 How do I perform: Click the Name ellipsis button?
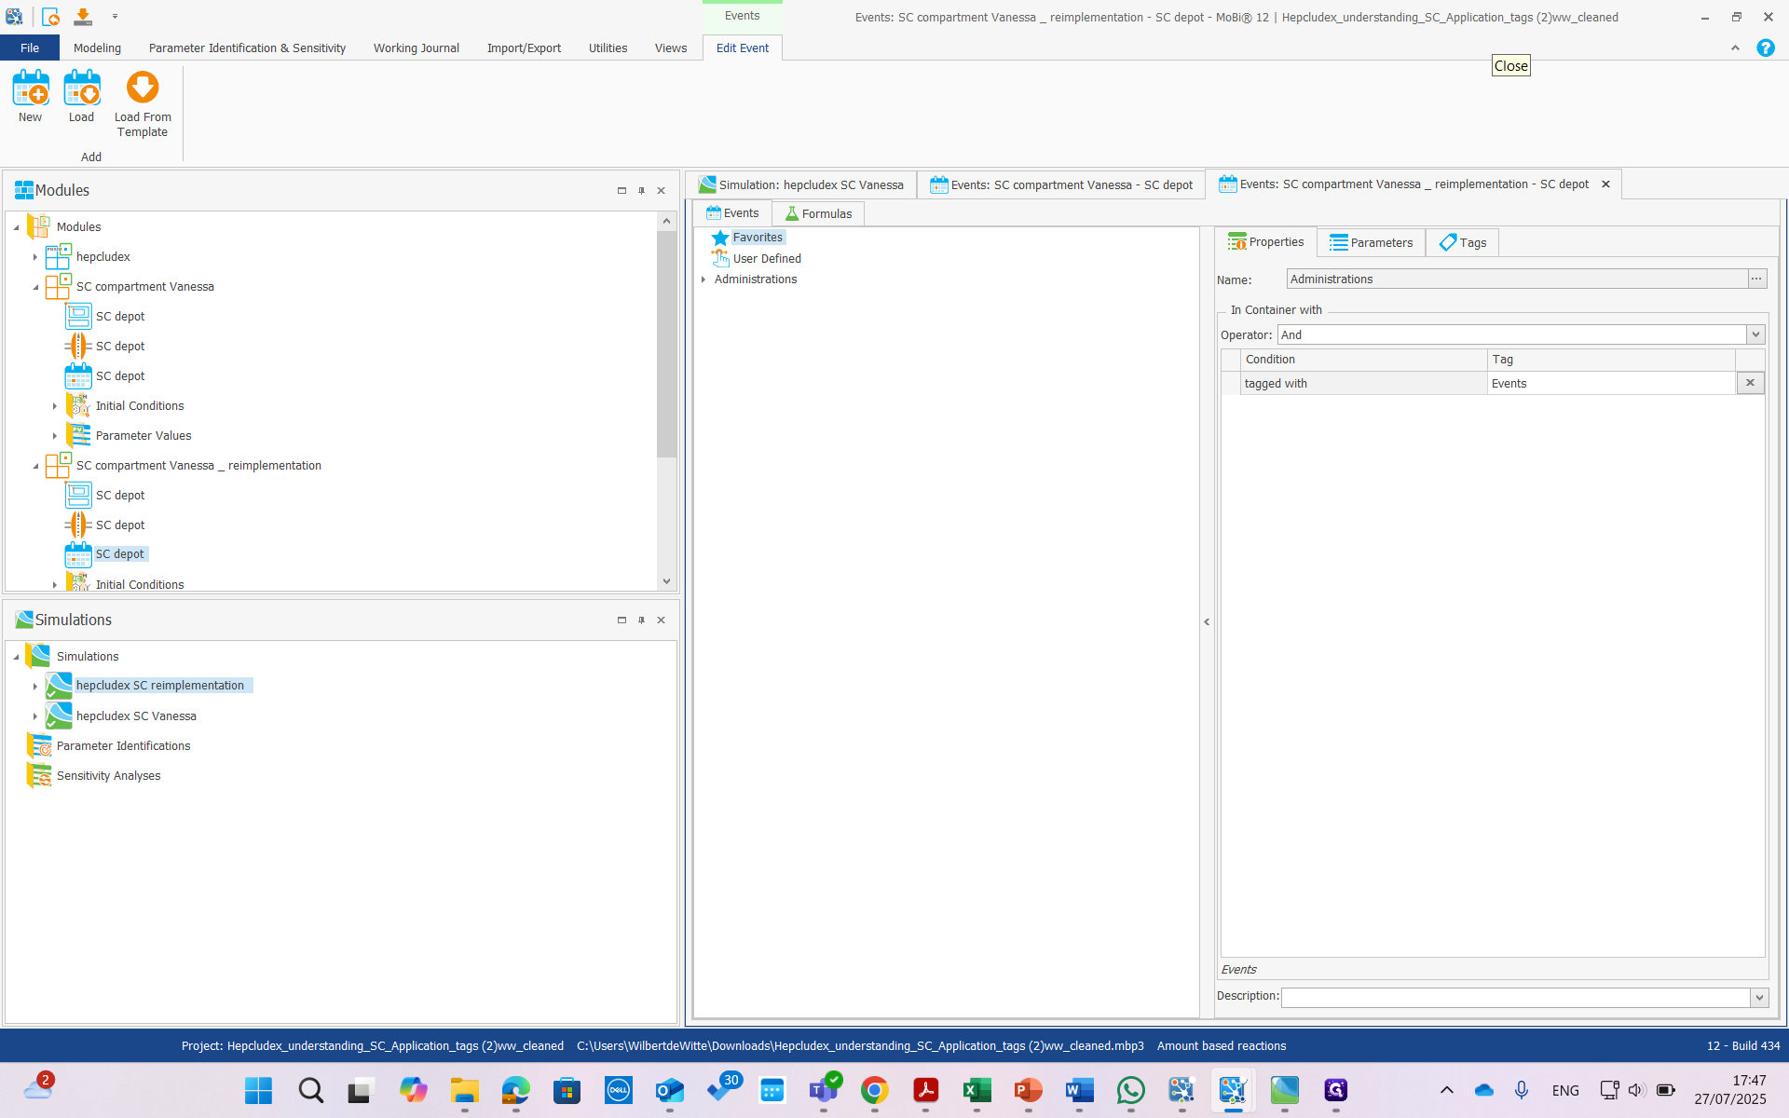[x=1756, y=279]
